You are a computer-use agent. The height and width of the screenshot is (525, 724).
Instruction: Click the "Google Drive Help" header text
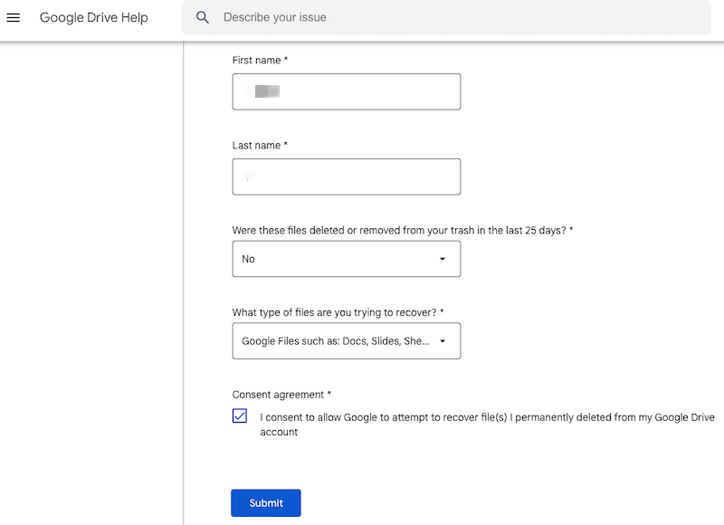[93, 17]
